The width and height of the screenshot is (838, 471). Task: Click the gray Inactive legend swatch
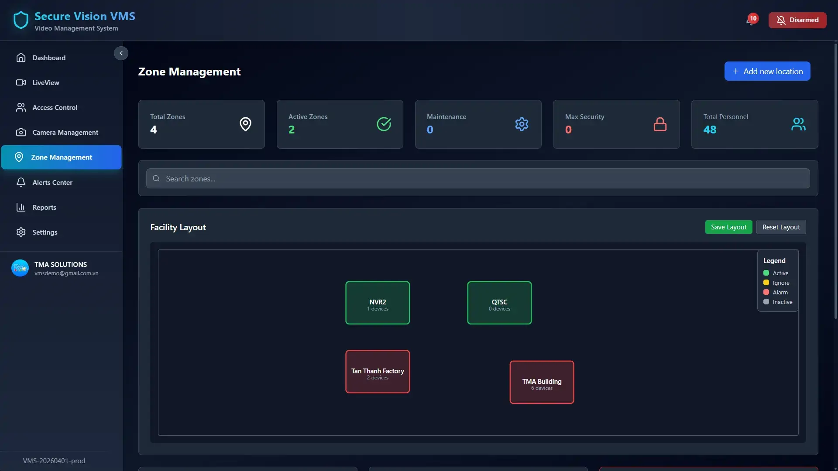coord(766,302)
